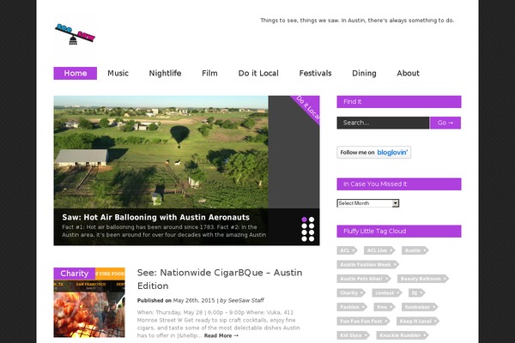The height and width of the screenshot is (343, 515).
Task: Open the Knuckle Rumbler tag
Action: [x=403, y=335]
